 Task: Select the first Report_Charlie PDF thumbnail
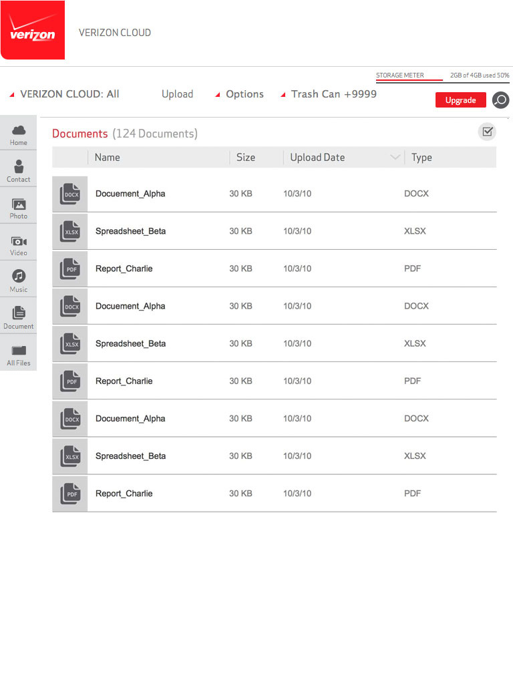tap(70, 269)
